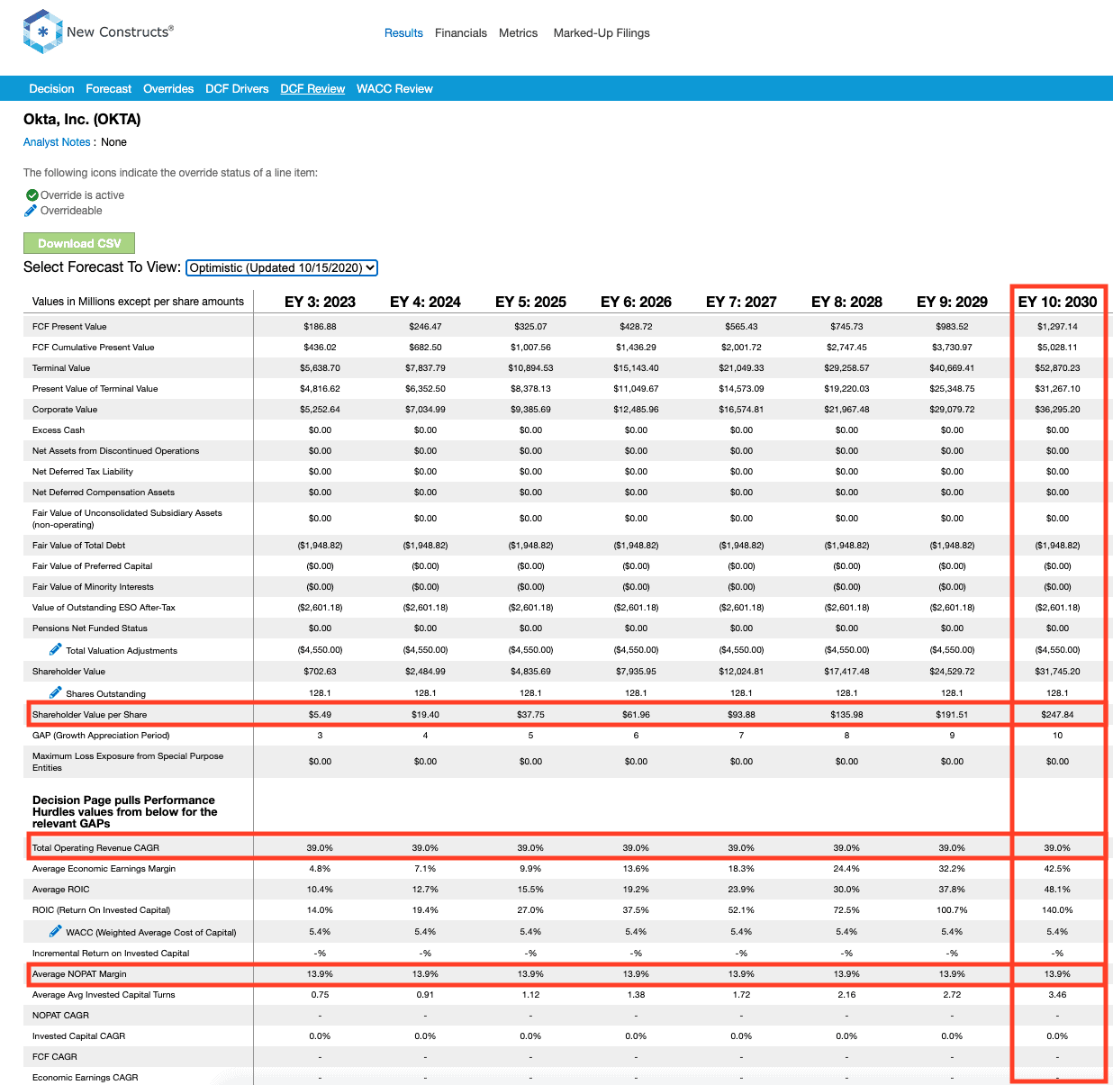Click the Pensions Net Funded Status label
Image resolution: width=1113 pixels, height=1085 pixels.
tap(90, 628)
